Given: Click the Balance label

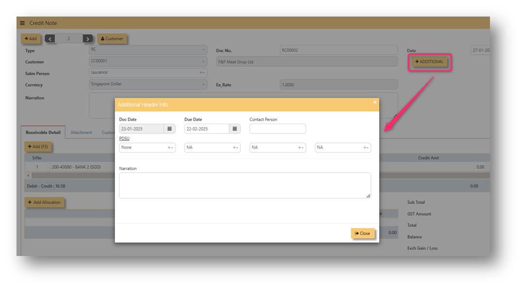Looking at the screenshot, I should pos(415,237).
